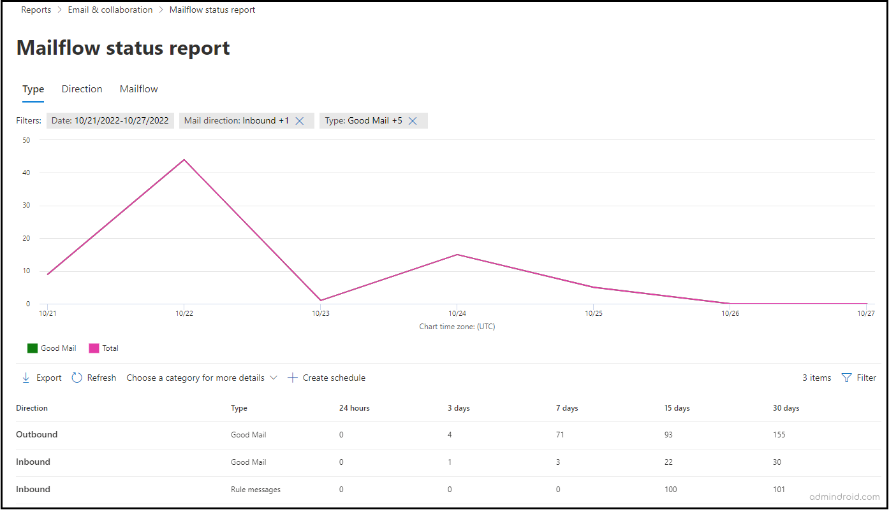Toggle the Total series in the legend
Image resolution: width=889 pixels, height=510 pixels.
[103, 348]
